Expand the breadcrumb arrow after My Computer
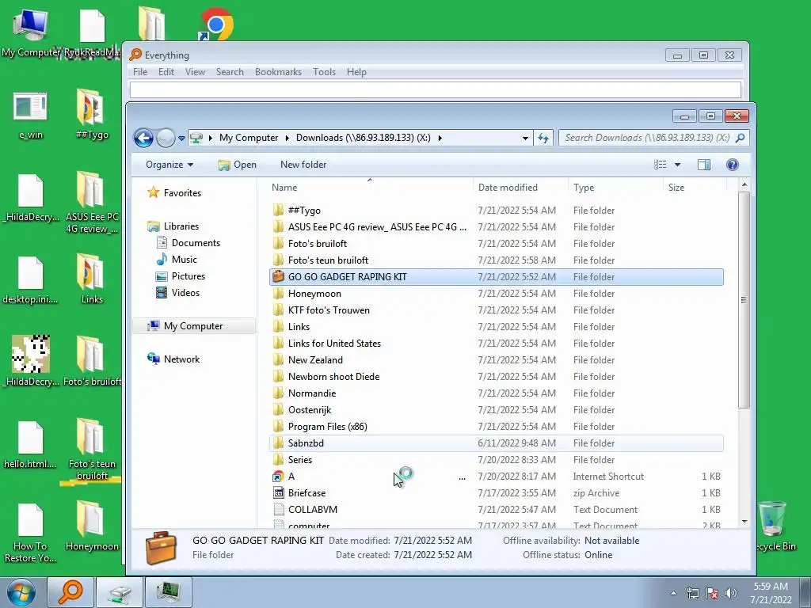Image resolution: width=811 pixels, height=608 pixels. click(287, 138)
